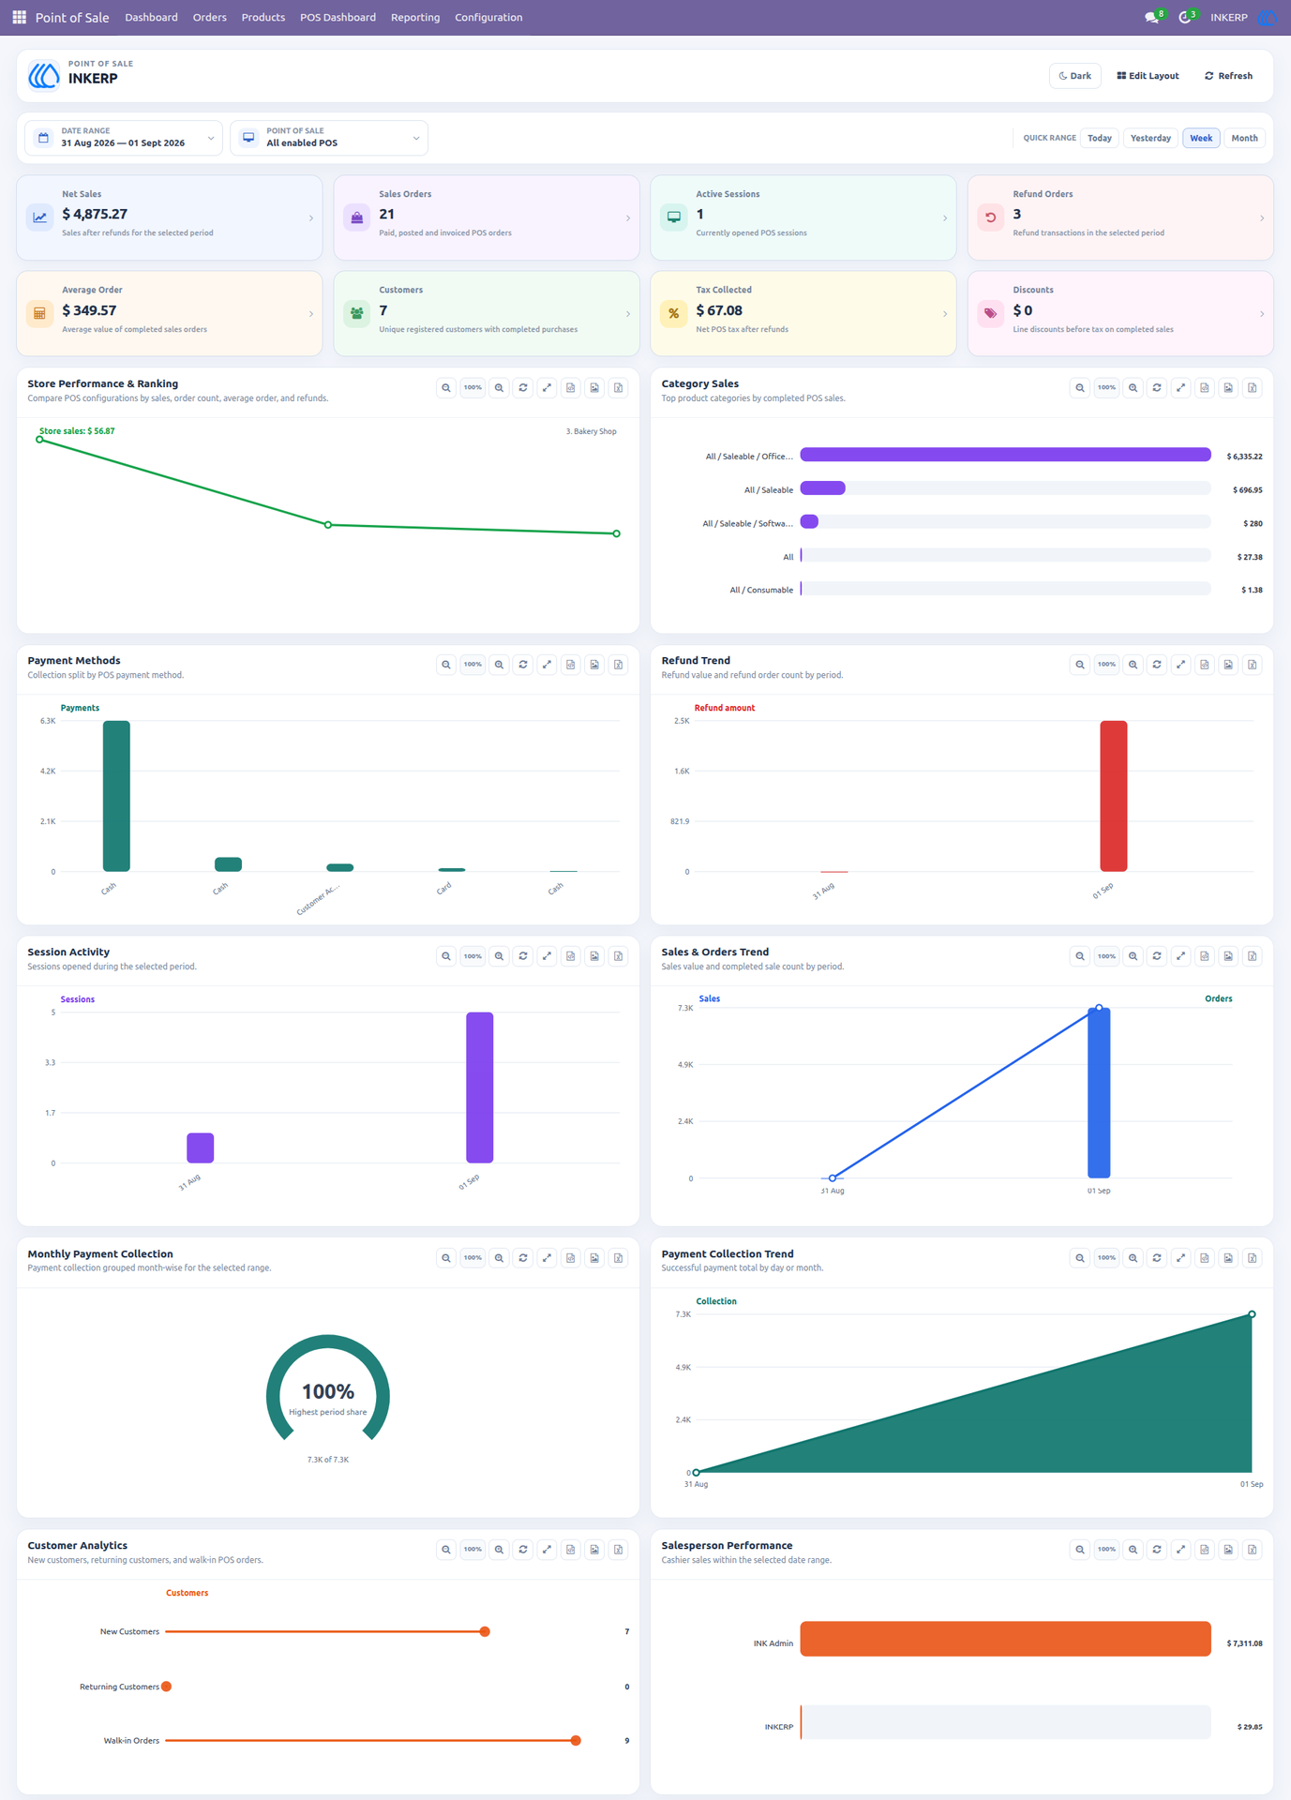Open the activities clock icon with badge 3
1291x1800 pixels.
pos(1185,18)
